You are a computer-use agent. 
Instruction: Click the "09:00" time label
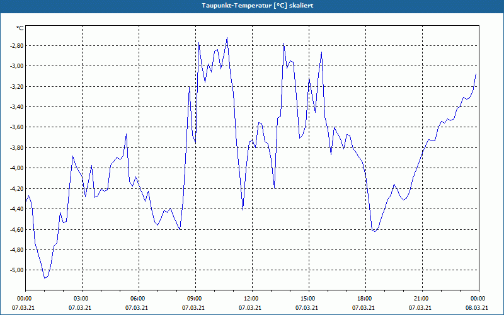[194, 299]
